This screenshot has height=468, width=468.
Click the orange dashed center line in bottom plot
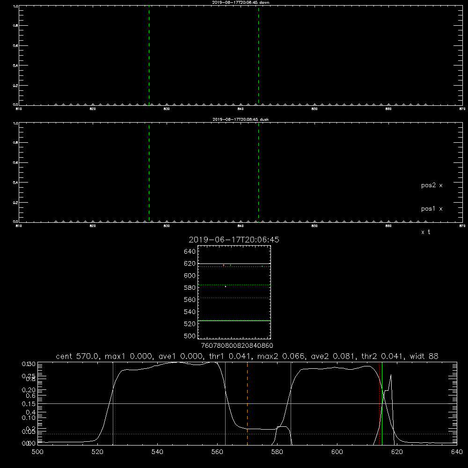click(248, 403)
